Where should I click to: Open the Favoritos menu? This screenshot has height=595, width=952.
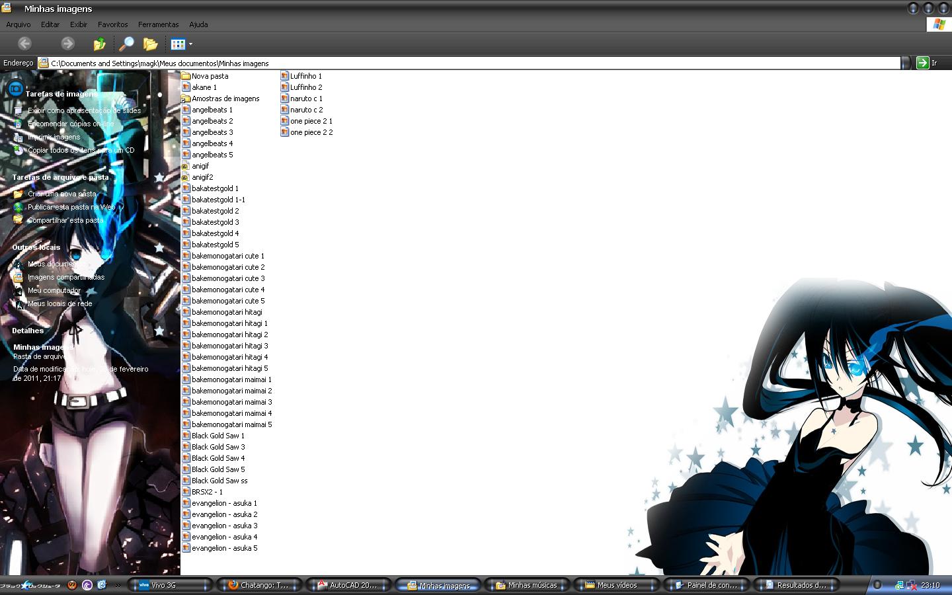[113, 24]
